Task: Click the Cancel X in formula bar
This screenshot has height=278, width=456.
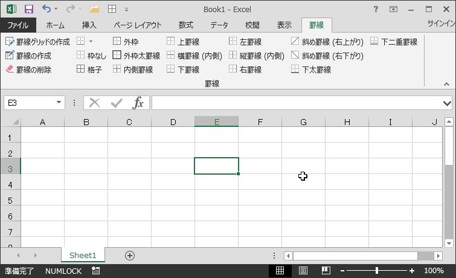Action: point(94,103)
